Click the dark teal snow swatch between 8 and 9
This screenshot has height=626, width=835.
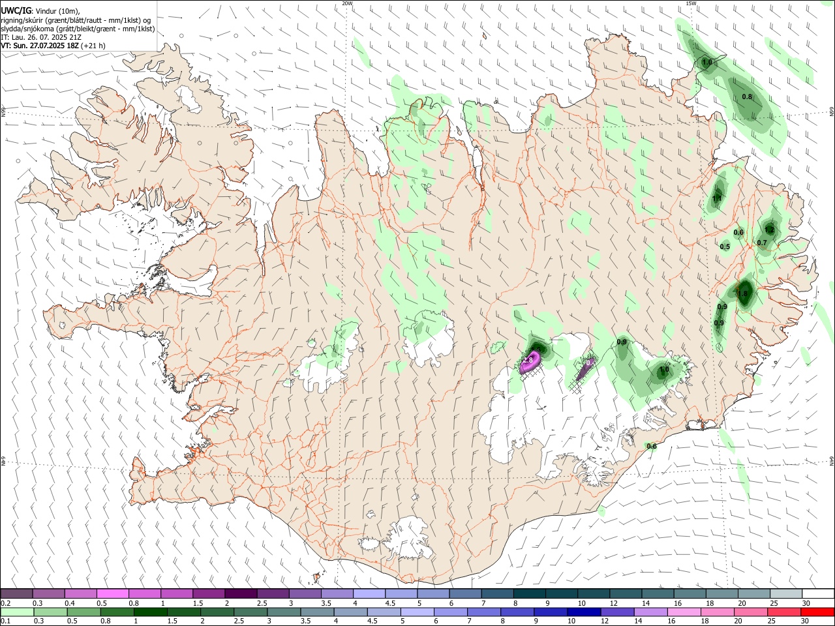tap(529, 593)
